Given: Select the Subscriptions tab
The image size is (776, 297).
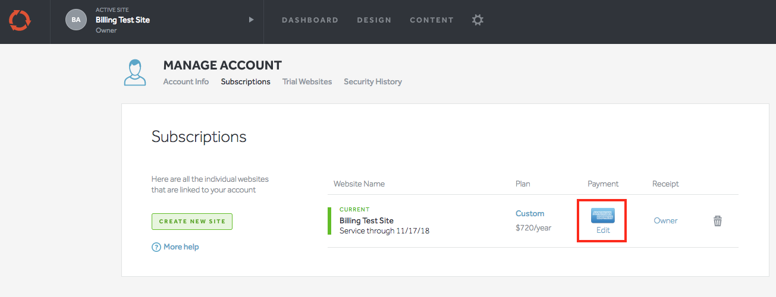Looking at the screenshot, I should 246,82.
